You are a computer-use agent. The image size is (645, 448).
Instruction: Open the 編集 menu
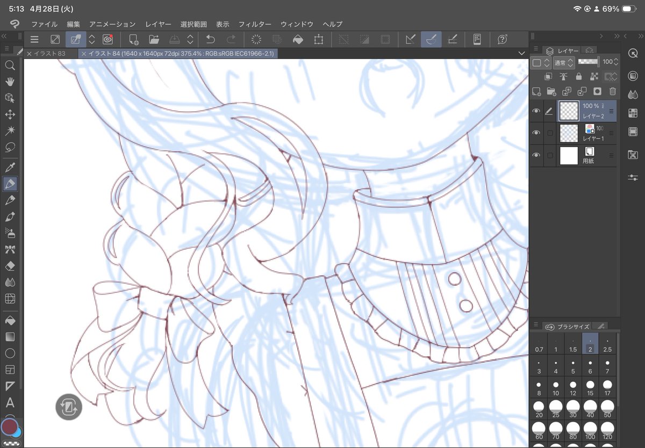pos(74,24)
